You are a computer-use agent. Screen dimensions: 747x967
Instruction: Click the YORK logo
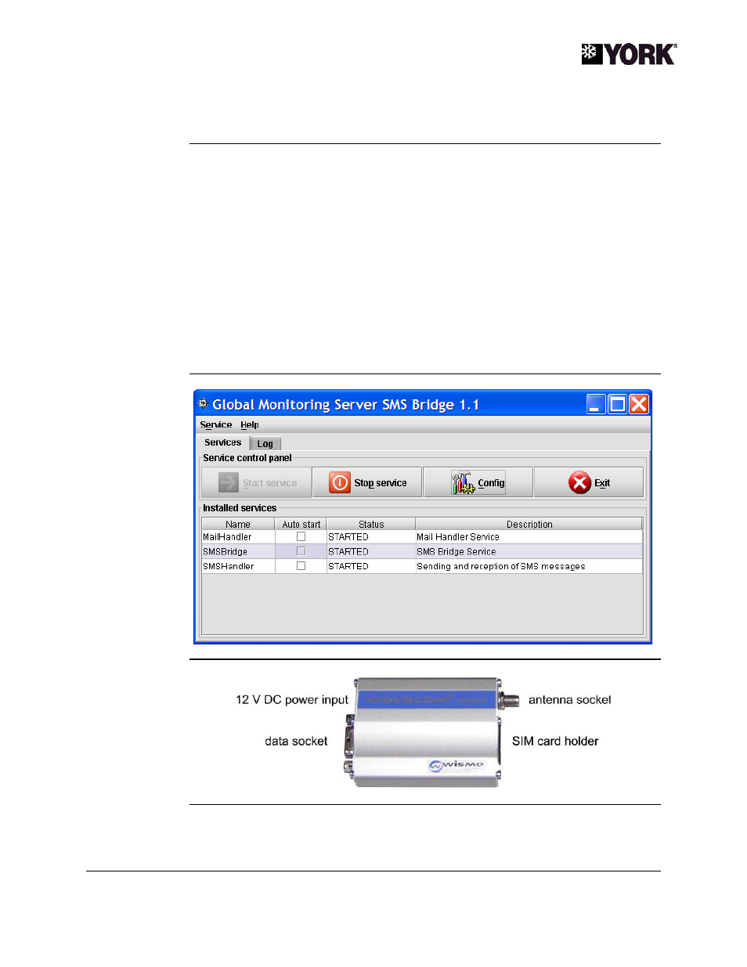[630, 54]
